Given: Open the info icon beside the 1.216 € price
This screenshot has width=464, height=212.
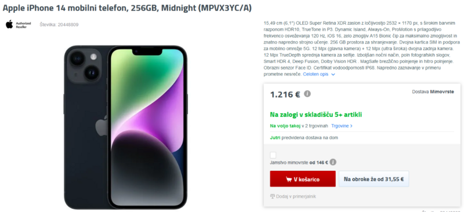Looking at the screenshot, I should (307, 94).
